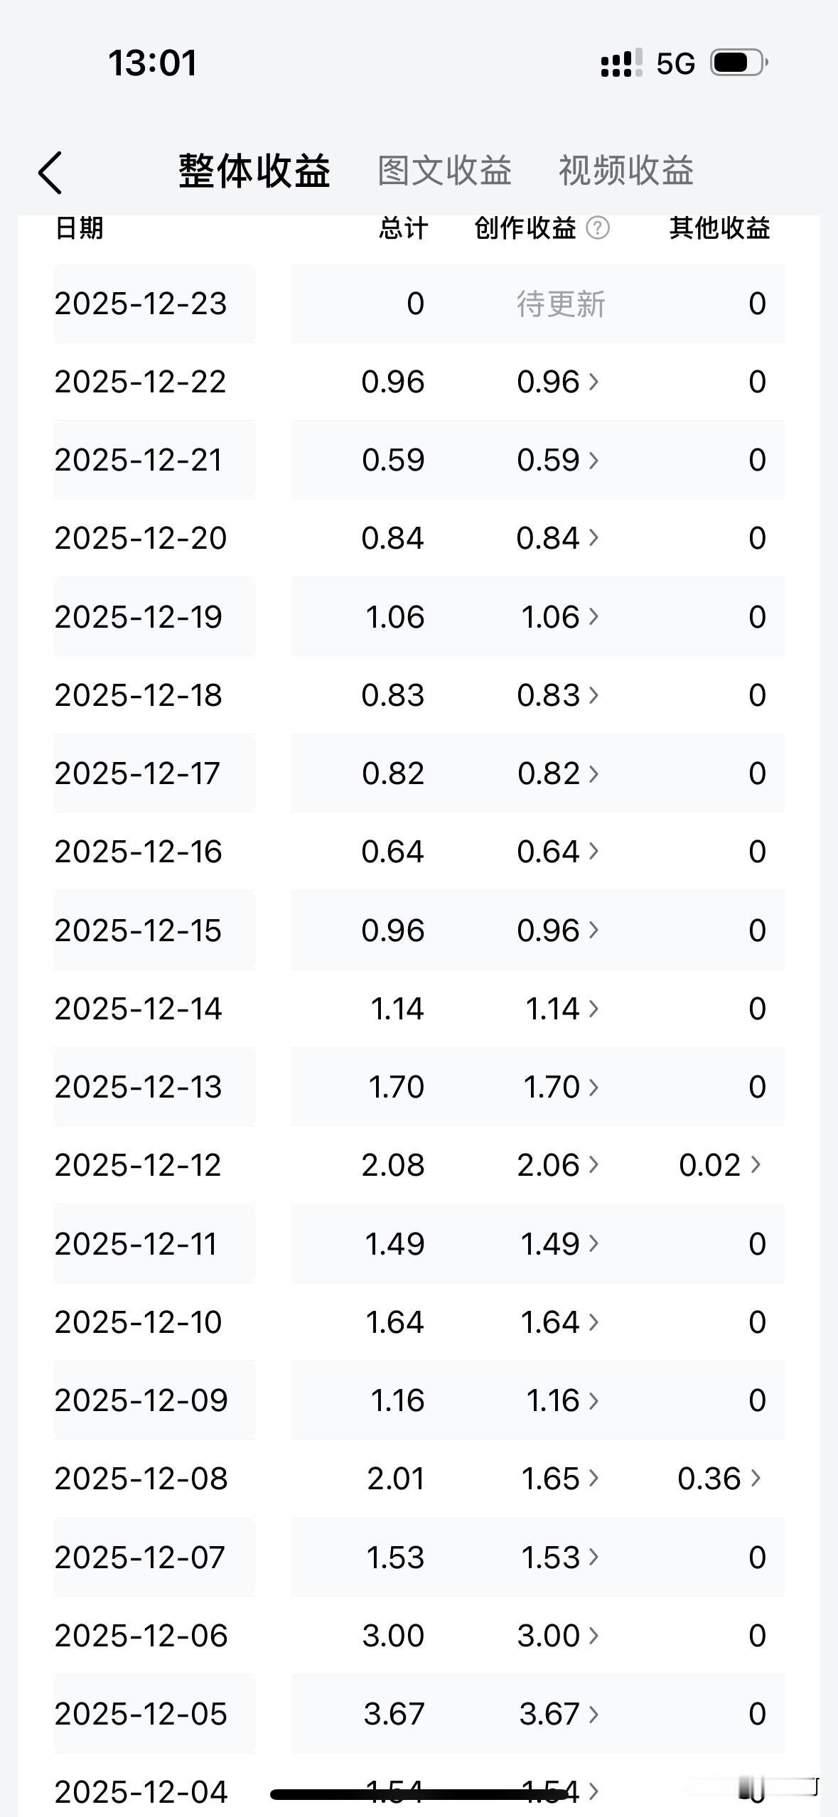Open the 创作收益 help question mark icon
Viewport: 838px width, 1817px height.
[598, 228]
